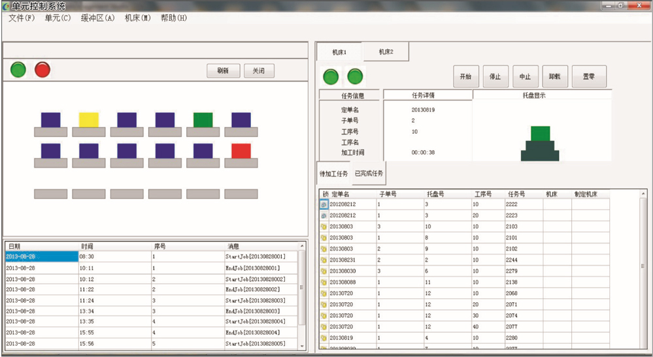Click the lock icon on the task 2222 row

(x=324, y=204)
